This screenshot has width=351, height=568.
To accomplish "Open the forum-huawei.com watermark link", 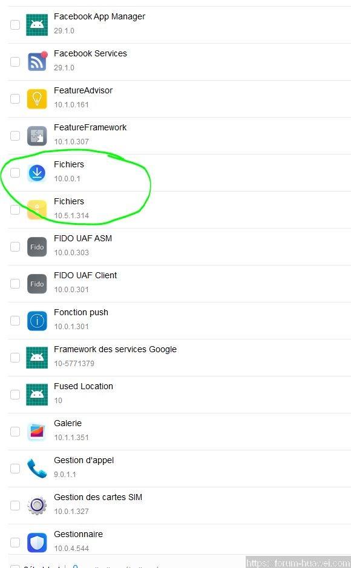I will point(298,563).
